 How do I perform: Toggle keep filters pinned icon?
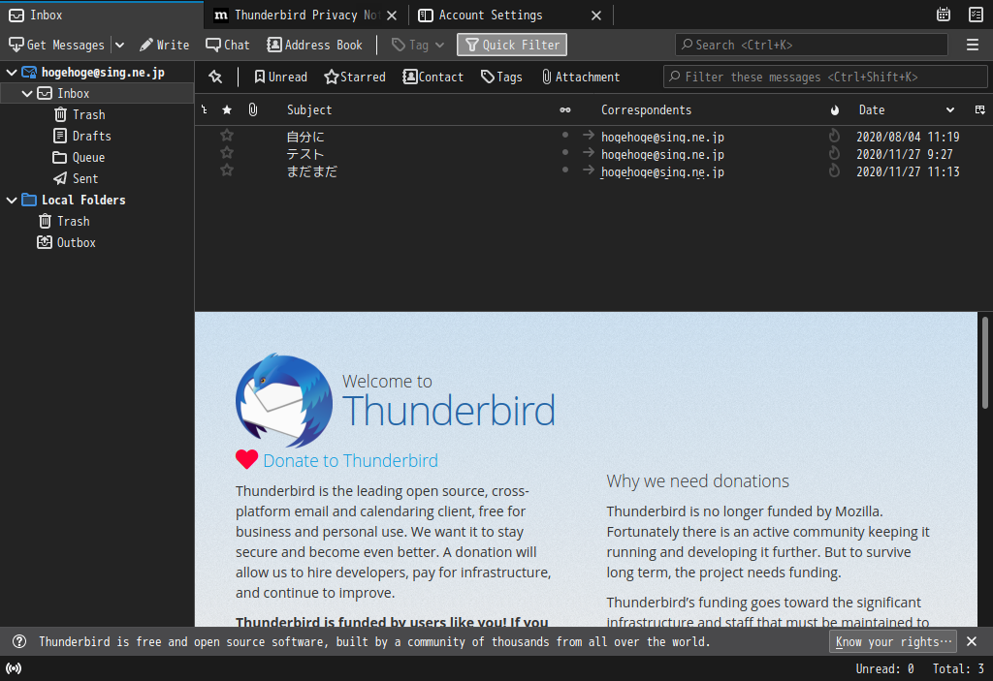tap(215, 77)
